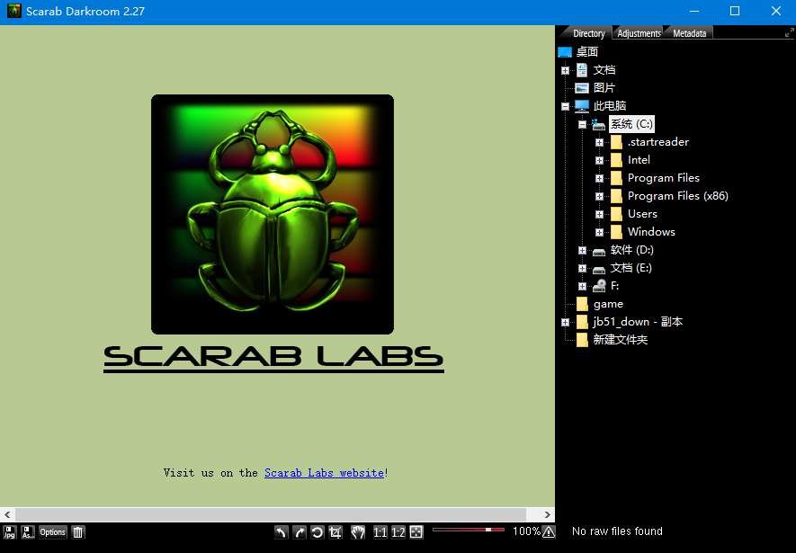This screenshot has height=553, width=796.
Task: Click the fit-to-window zoom icon
Action: click(x=416, y=531)
